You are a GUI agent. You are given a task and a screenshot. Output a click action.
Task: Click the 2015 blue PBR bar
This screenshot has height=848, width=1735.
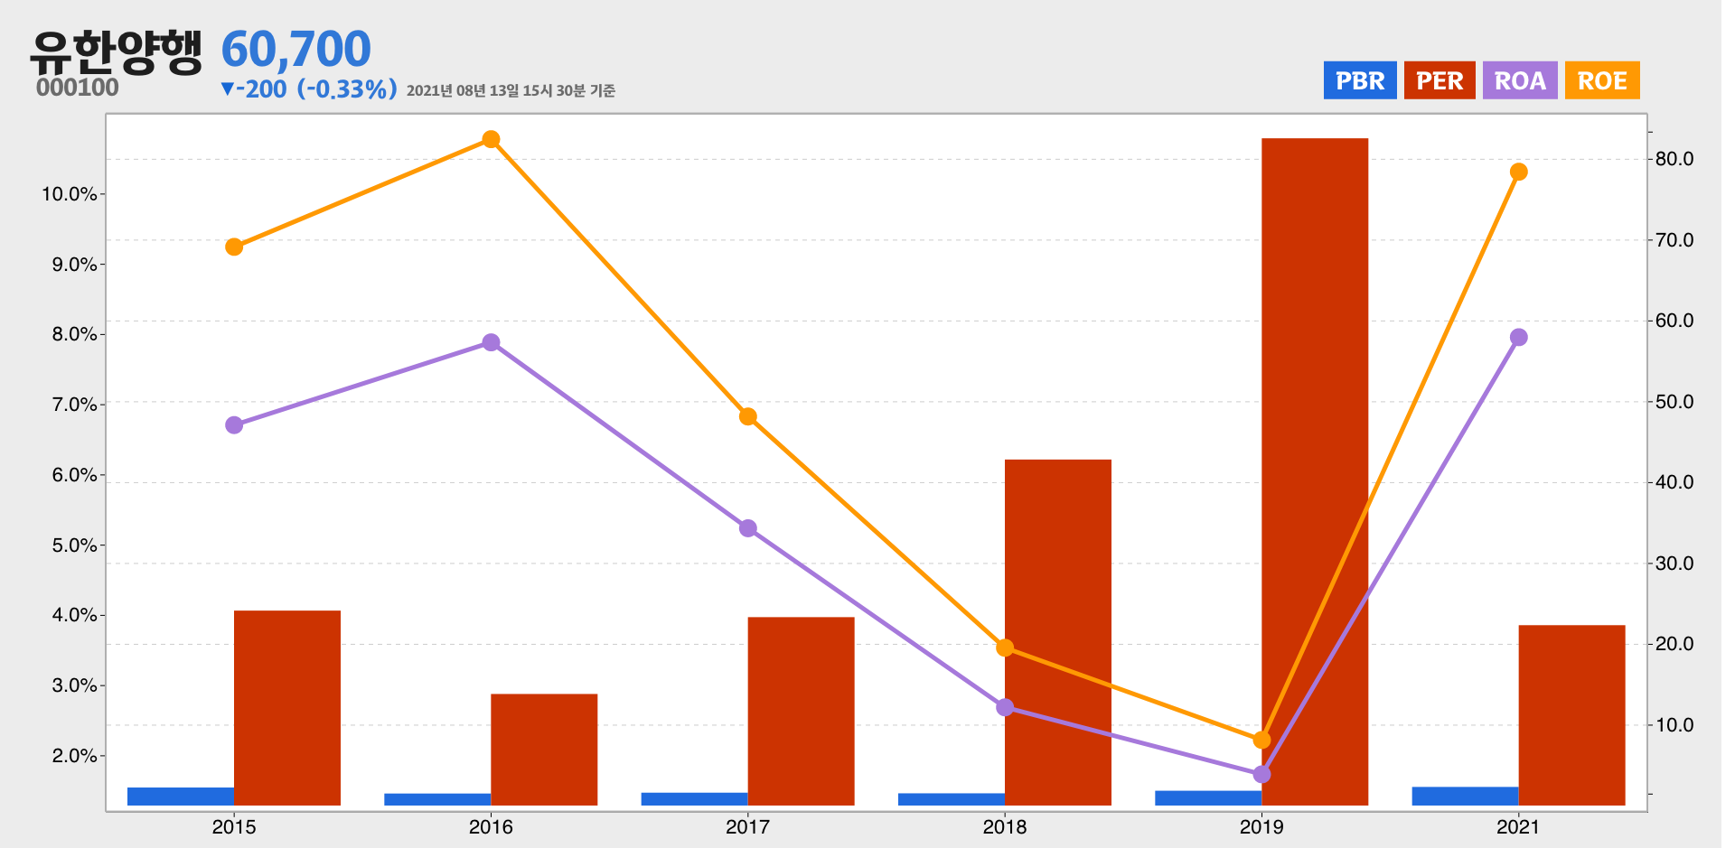(181, 797)
